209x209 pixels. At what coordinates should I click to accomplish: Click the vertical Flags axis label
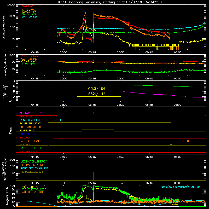click(x=11, y=130)
